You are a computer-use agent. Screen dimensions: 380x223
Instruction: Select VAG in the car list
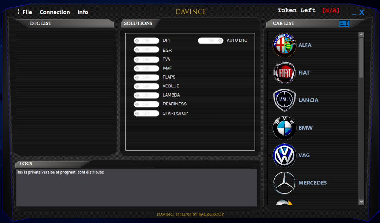click(x=304, y=155)
